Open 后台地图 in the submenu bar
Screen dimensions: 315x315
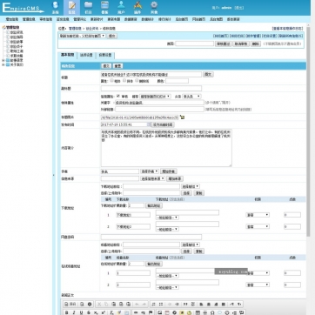click(216, 19)
